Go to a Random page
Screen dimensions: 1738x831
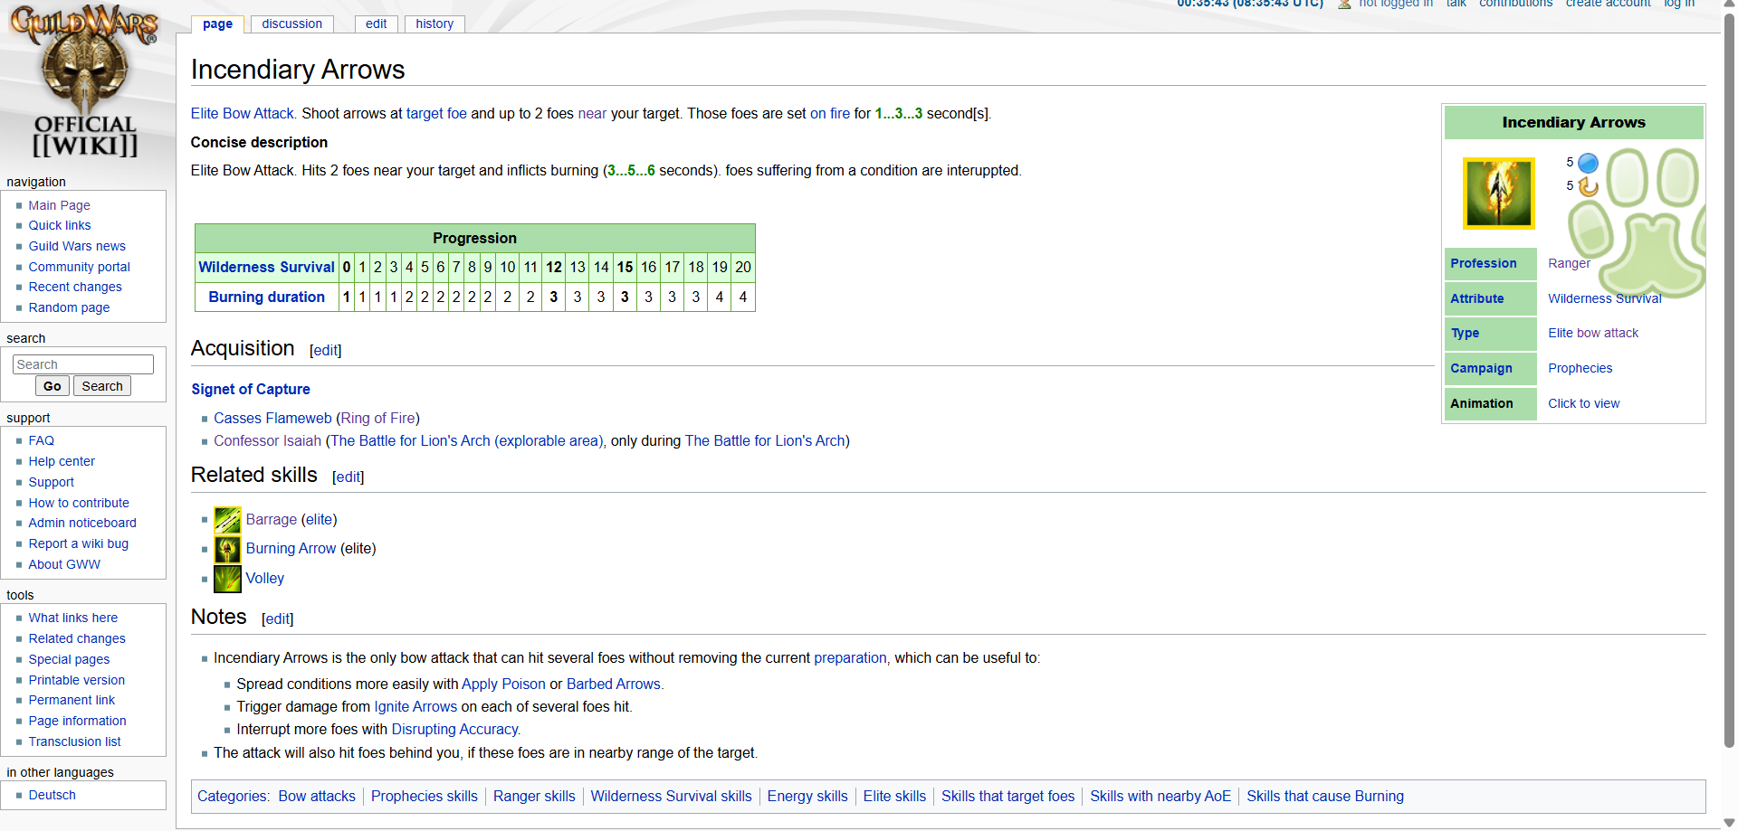[x=69, y=307]
